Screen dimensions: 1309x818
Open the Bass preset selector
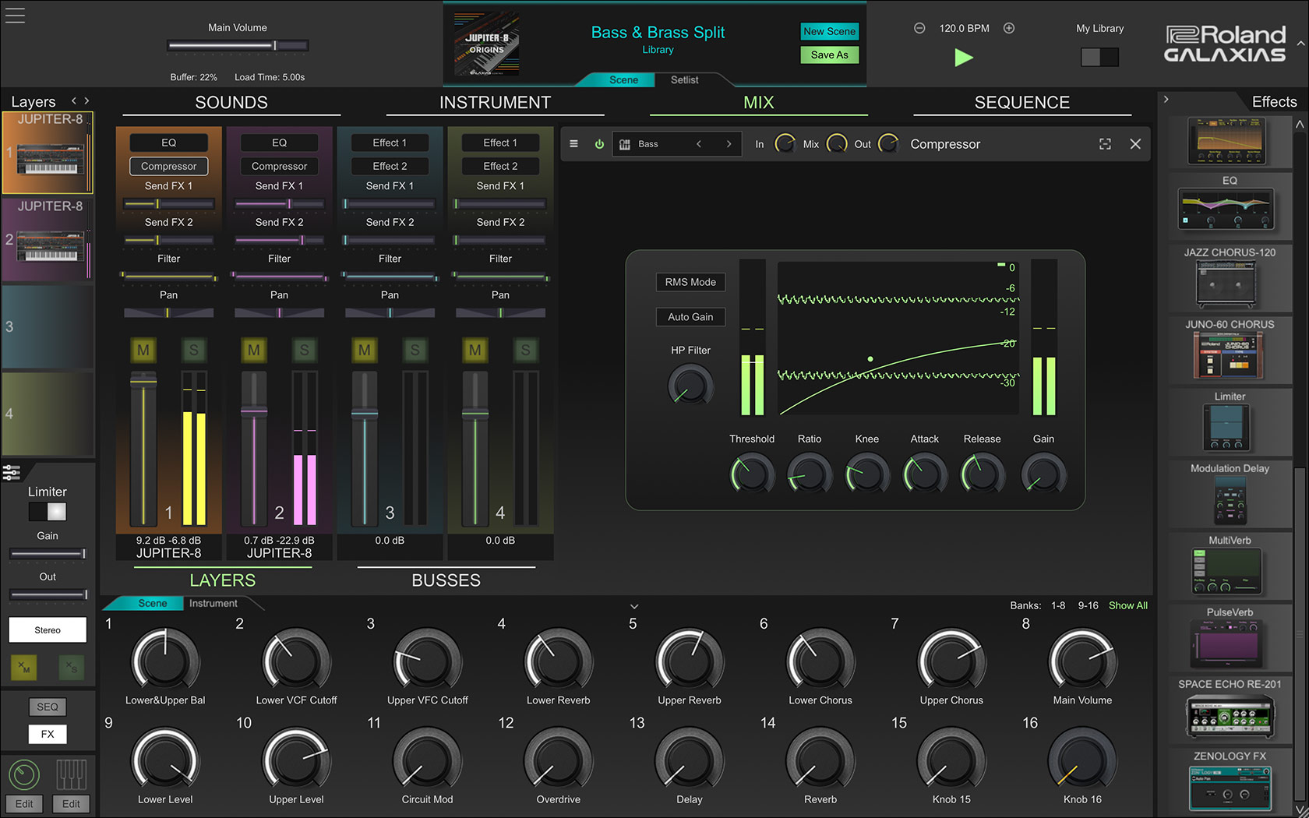point(676,144)
